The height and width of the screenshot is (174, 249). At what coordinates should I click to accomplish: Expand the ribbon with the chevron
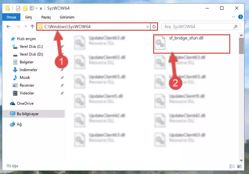click(x=233, y=17)
